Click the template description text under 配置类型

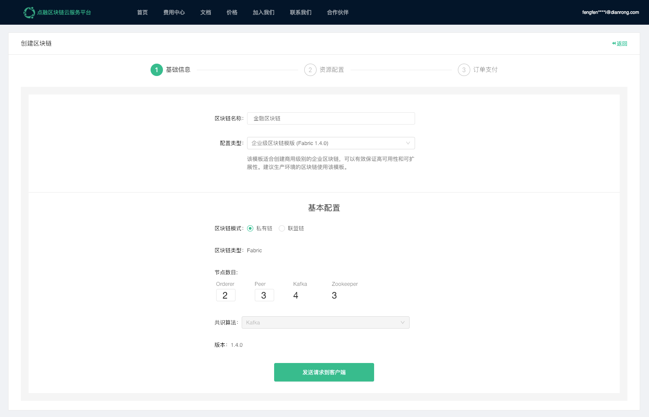tap(330, 163)
